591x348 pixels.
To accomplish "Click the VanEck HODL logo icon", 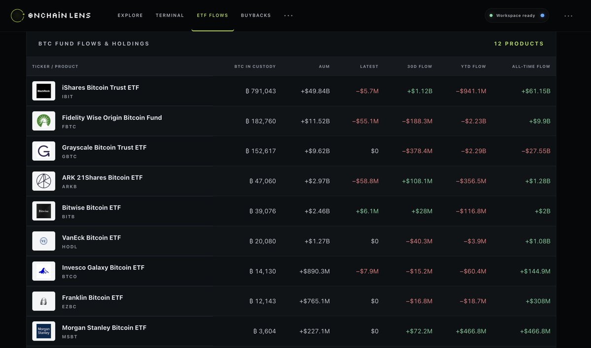I will point(44,241).
